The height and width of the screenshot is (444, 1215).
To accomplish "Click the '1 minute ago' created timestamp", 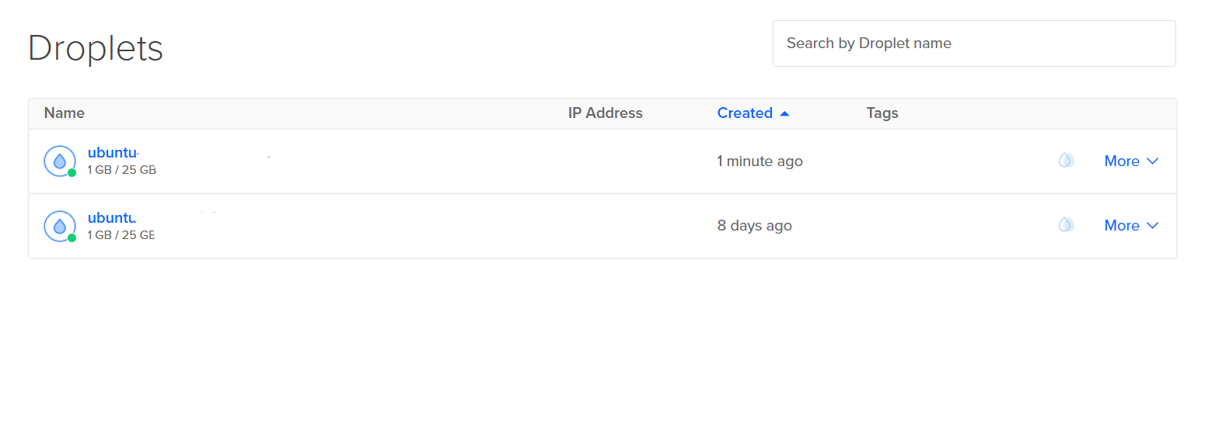I will click(x=759, y=161).
